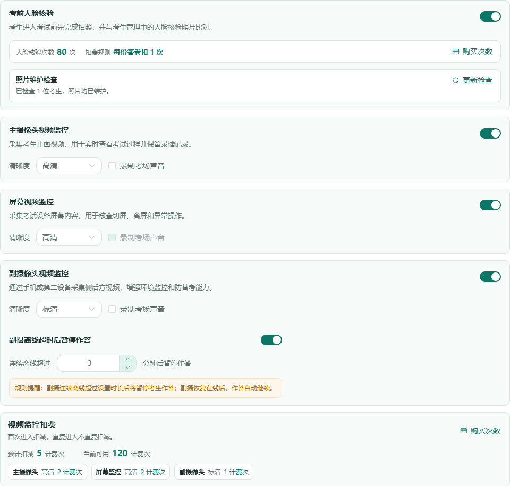Check 录制考场声音 under 主摄像头视频监控
This screenshot has width=510, height=487.
point(112,166)
